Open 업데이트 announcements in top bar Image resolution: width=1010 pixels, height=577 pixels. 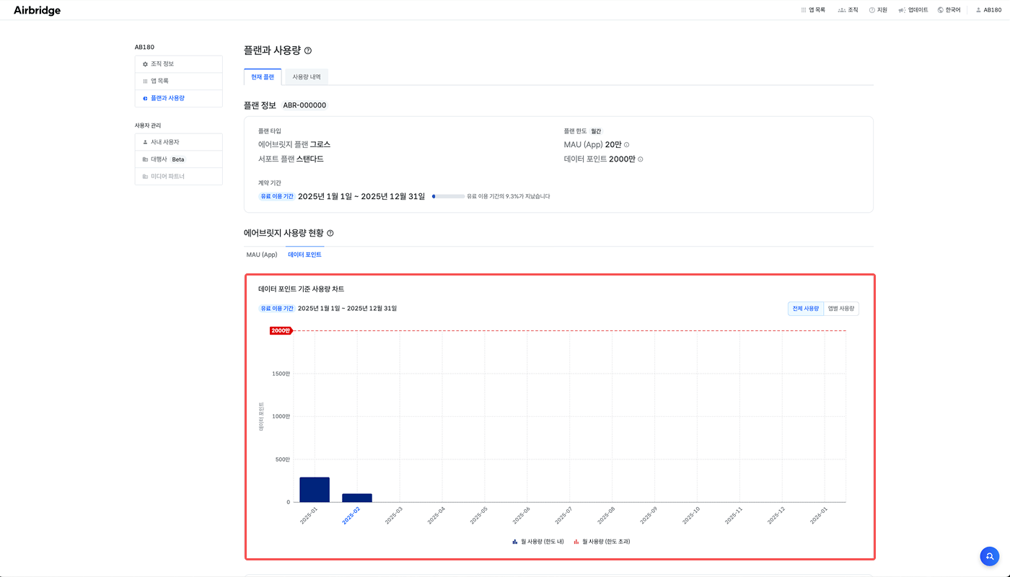(x=913, y=10)
